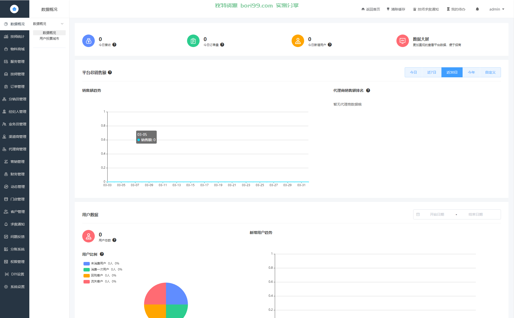
Task: Select the 近7日 time range tab
Action: 432,72
